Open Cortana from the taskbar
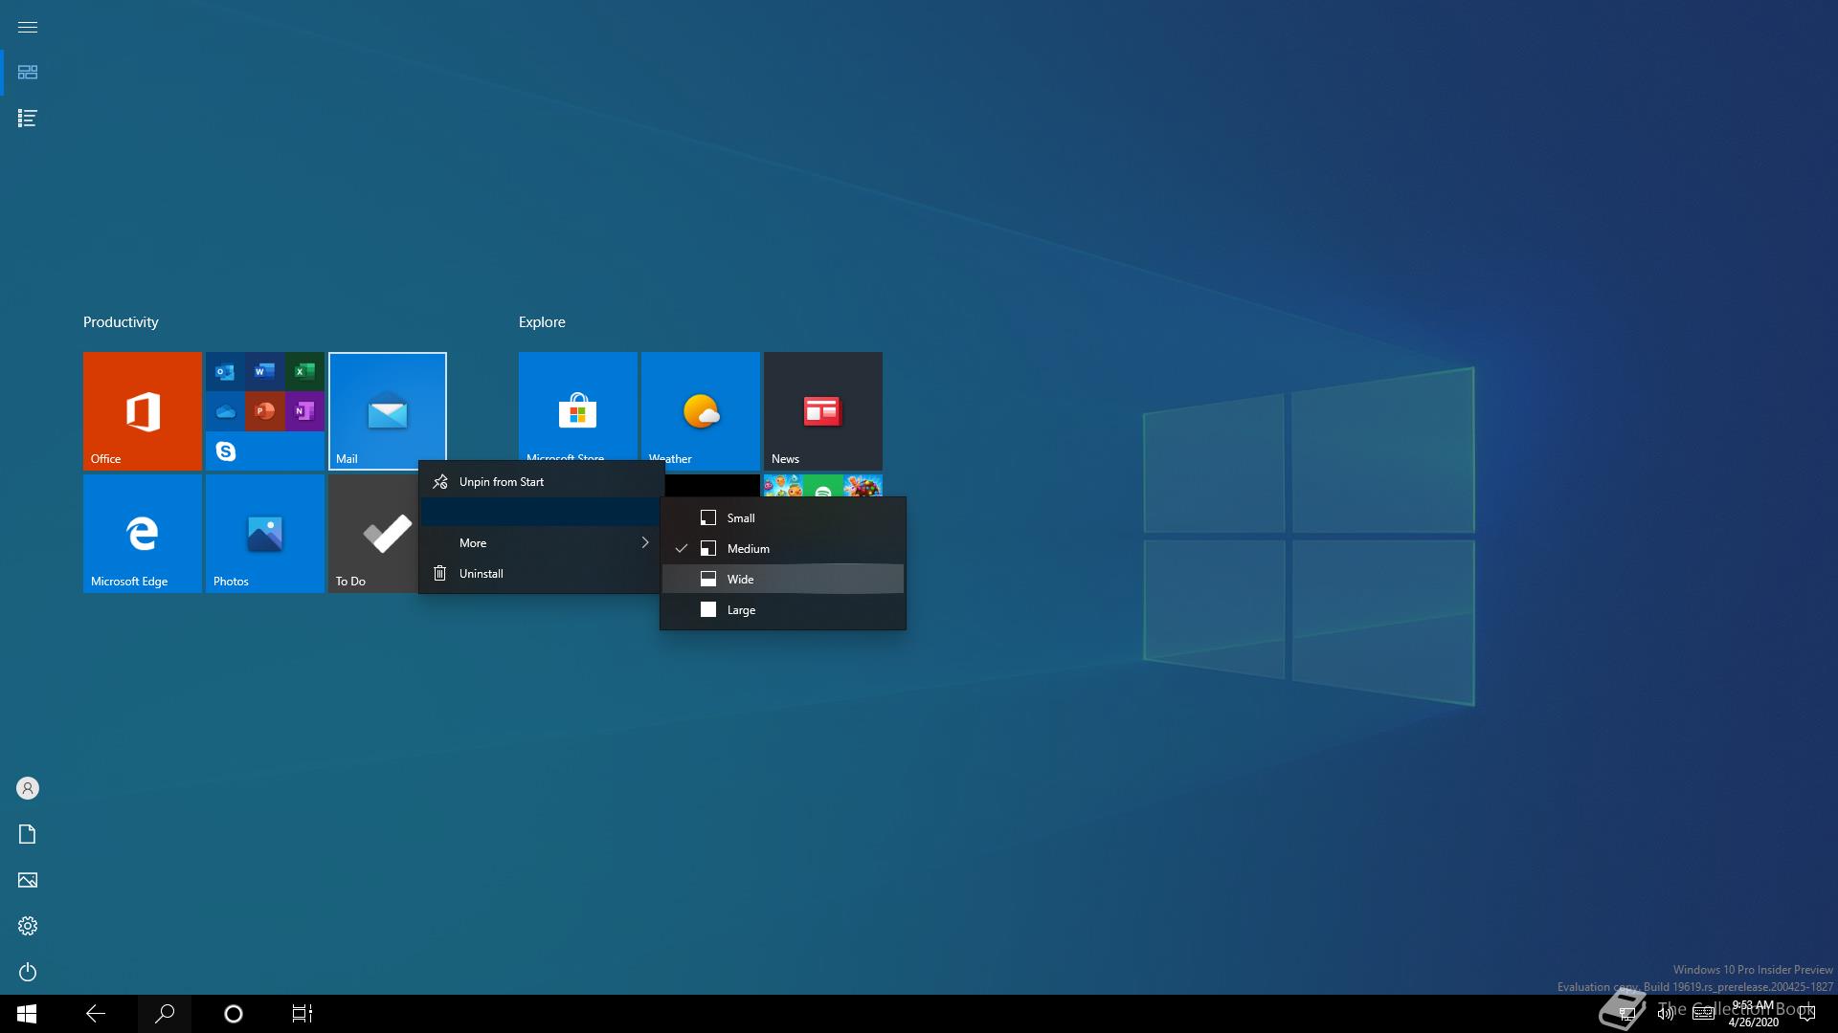 234,1014
